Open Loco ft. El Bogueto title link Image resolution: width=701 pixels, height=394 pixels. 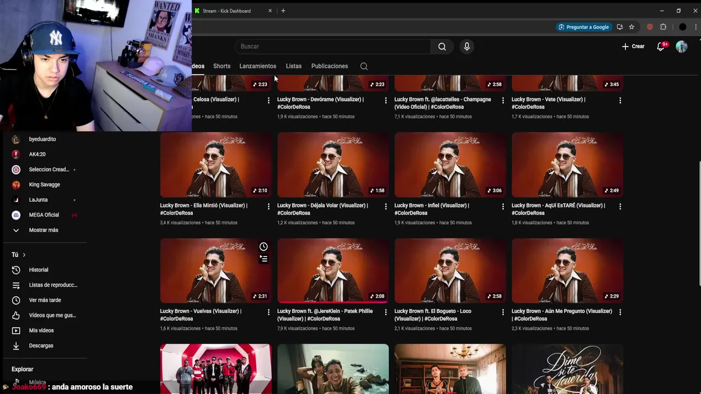(x=433, y=315)
